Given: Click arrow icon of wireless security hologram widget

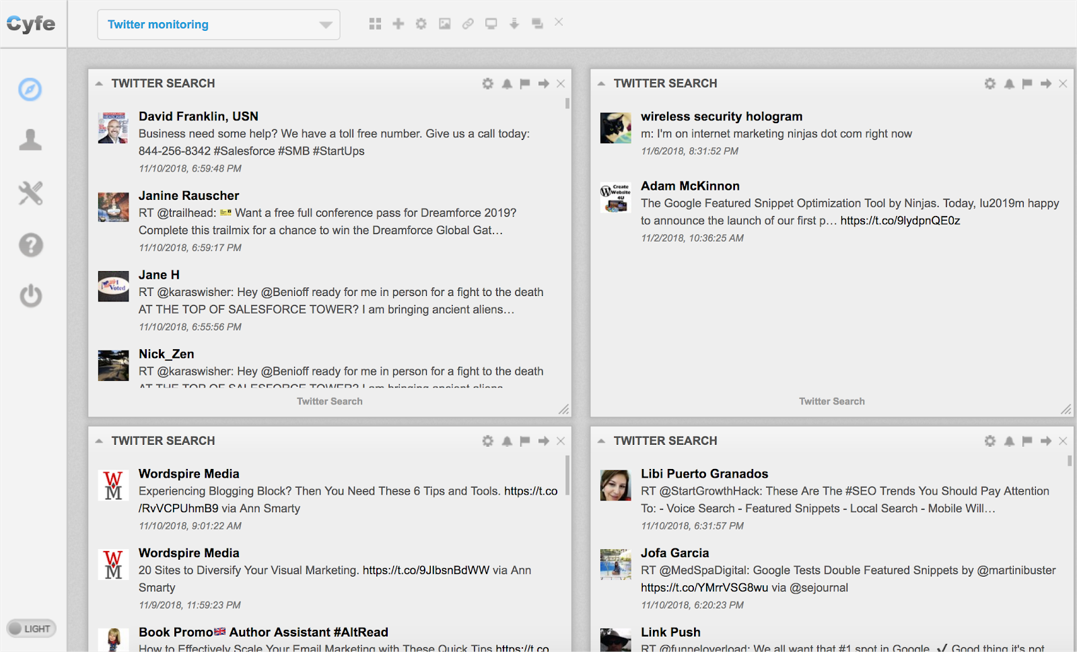Looking at the screenshot, I should (1046, 83).
